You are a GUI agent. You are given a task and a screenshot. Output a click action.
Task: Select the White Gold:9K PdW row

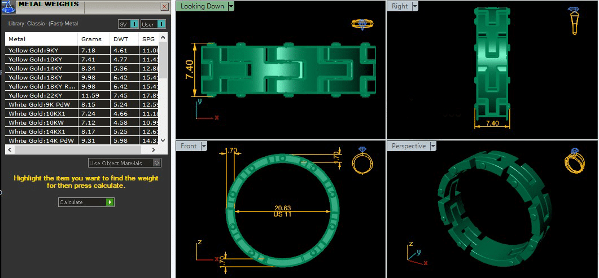pyautogui.click(x=82, y=104)
